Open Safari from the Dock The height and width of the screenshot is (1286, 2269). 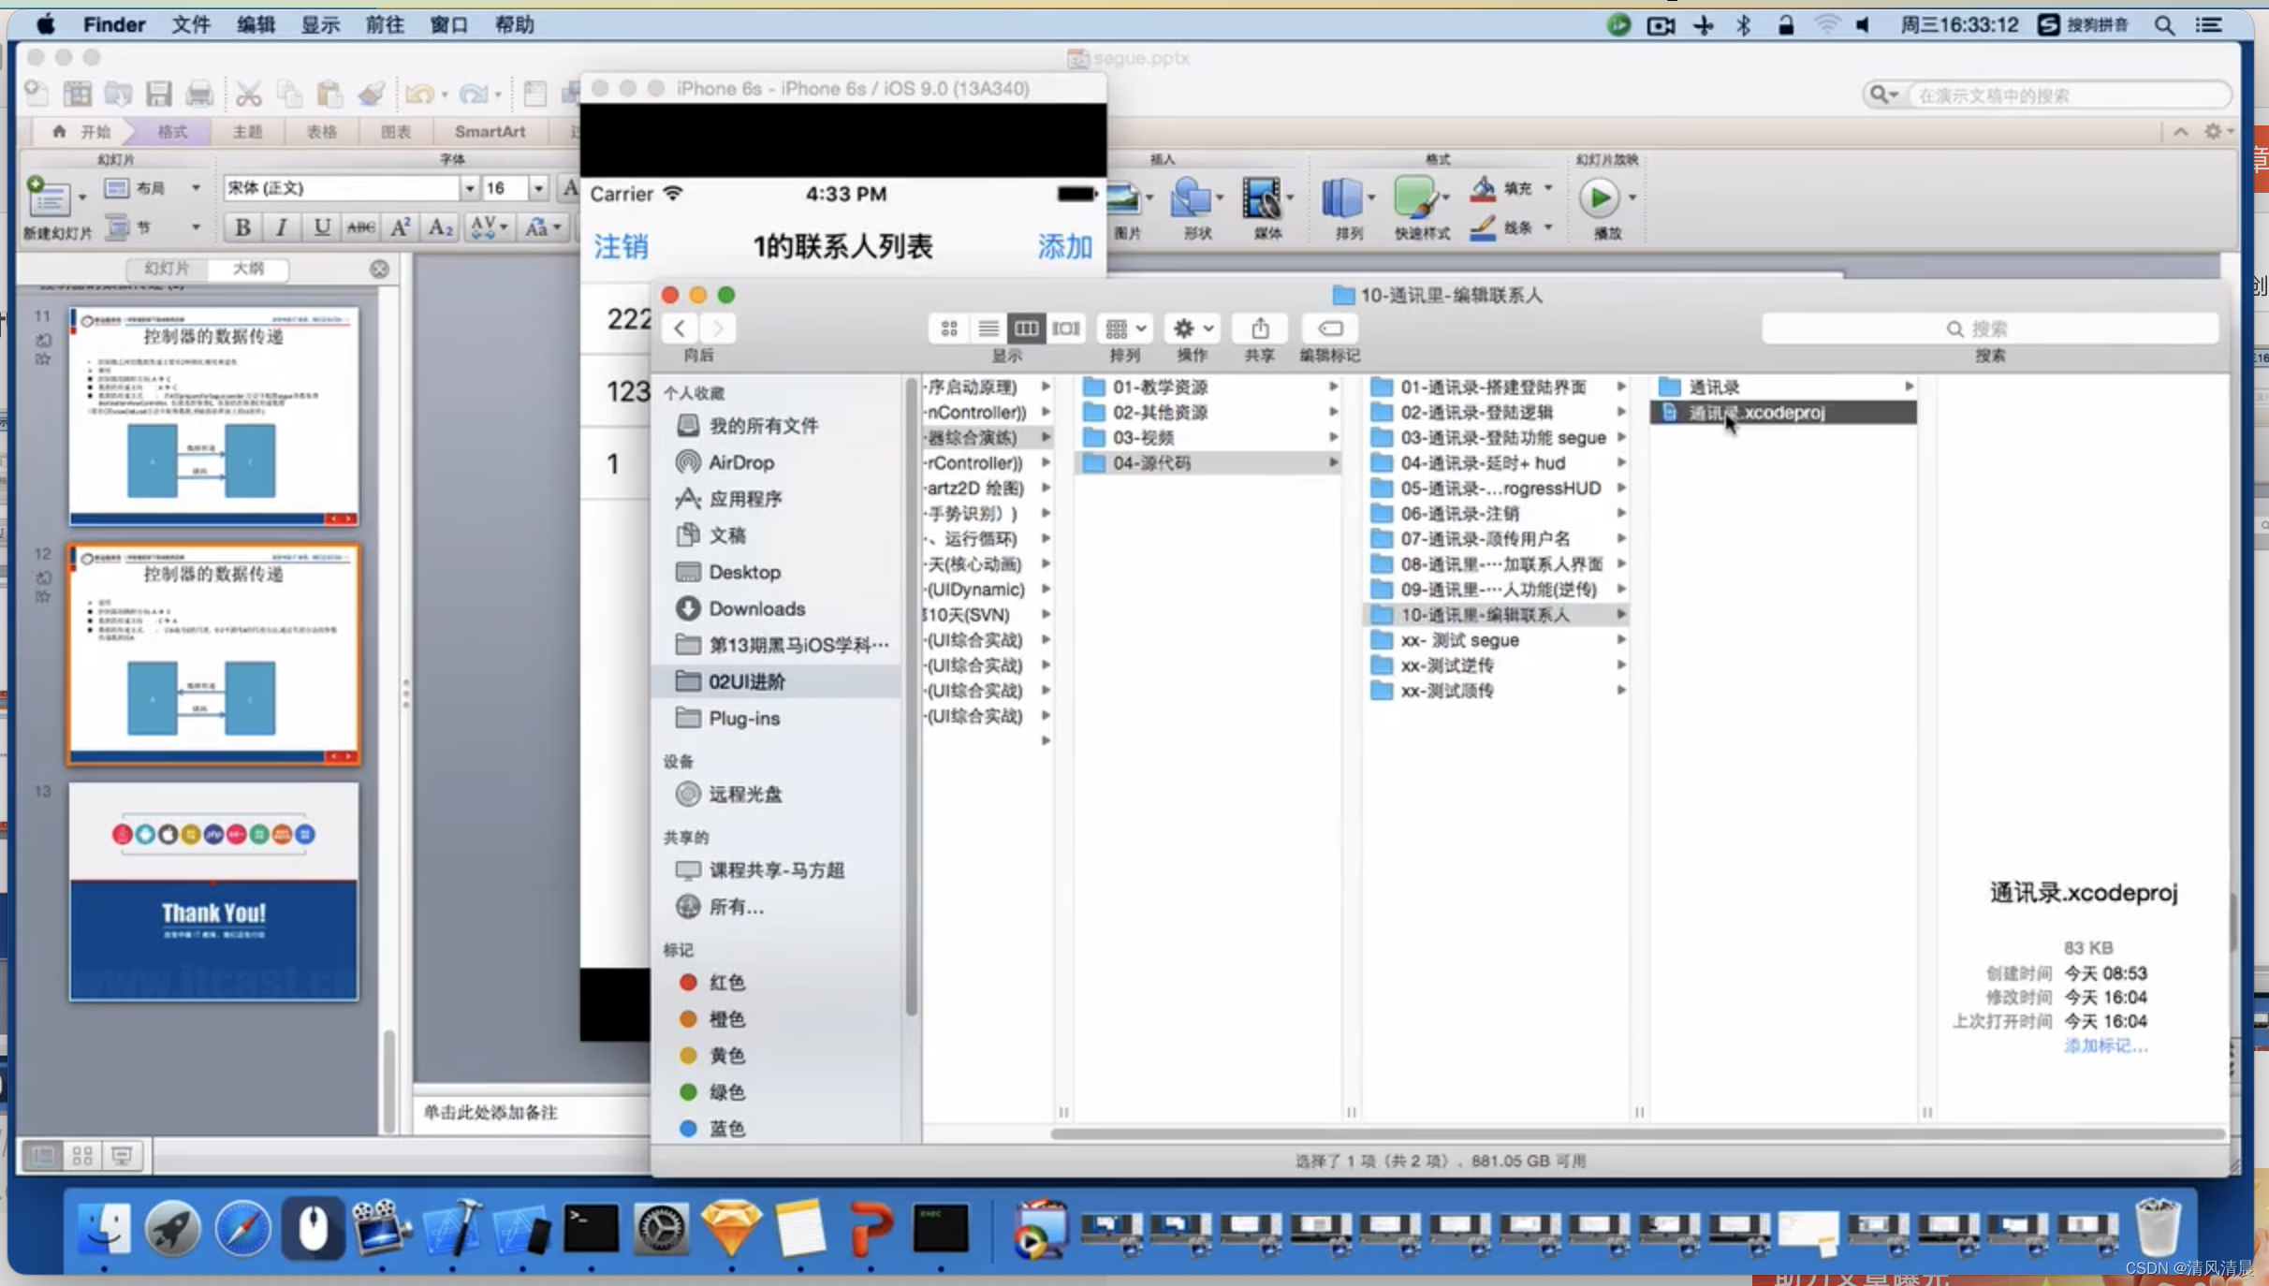pyautogui.click(x=242, y=1228)
